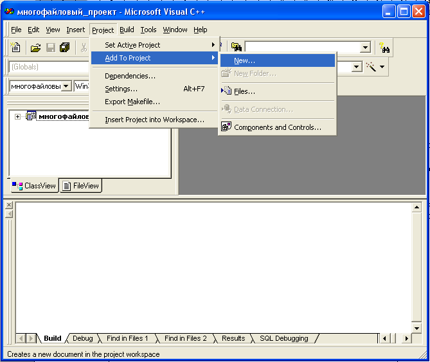
Task: Open the Insert menu
Action: (76, 30)
